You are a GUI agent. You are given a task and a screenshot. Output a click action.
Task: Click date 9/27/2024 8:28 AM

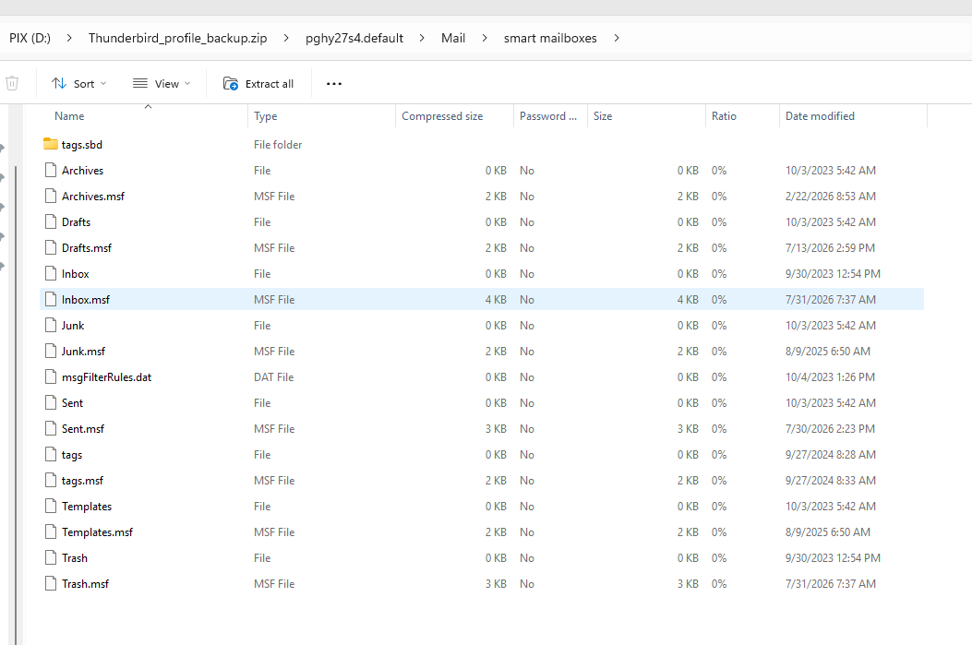tap(830, 455)
